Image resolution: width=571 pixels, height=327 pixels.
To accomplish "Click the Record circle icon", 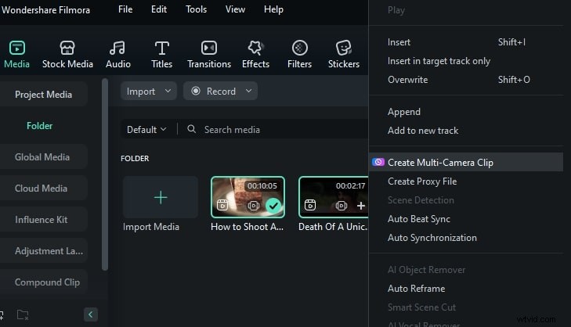I will coord(196,91).
